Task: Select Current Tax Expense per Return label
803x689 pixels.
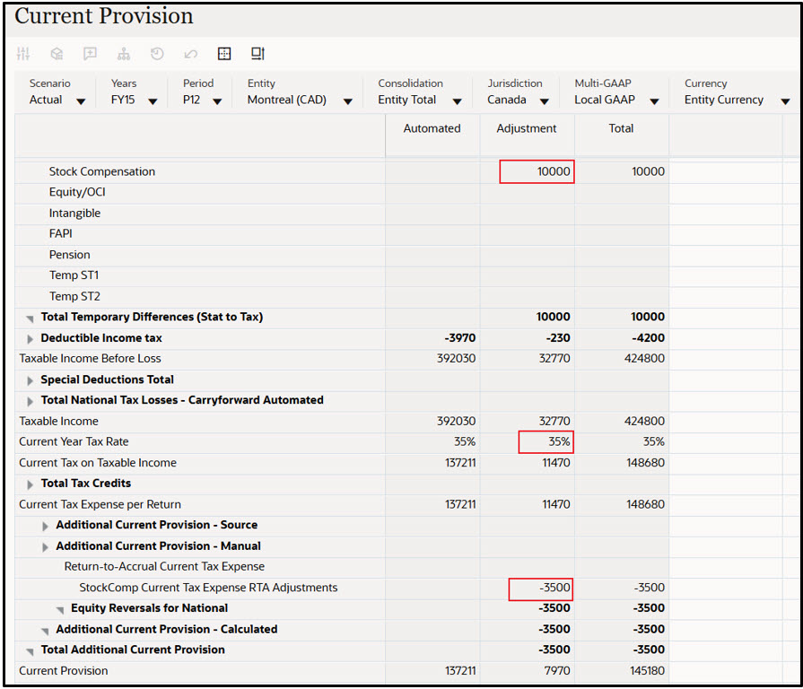Action: (x=100, y=504)
